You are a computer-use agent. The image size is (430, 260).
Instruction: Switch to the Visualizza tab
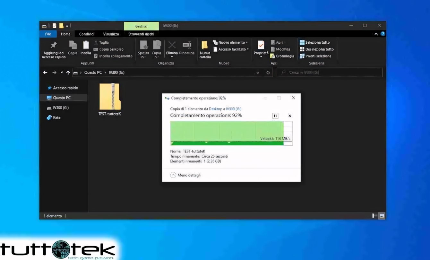click(111, 34)
